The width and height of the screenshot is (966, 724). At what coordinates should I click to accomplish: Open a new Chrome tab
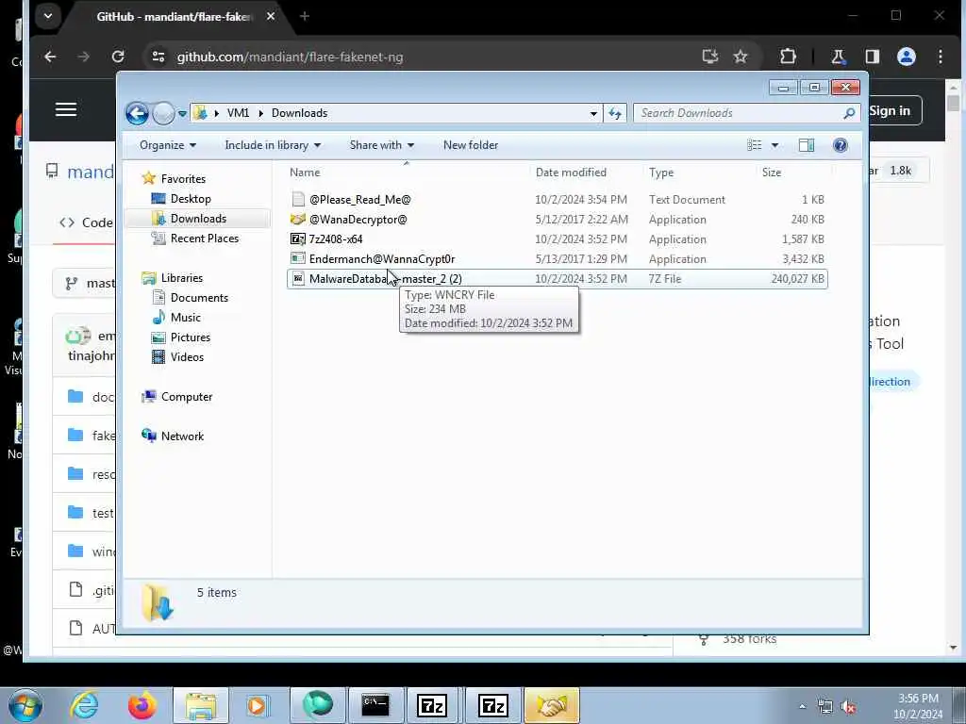pyautogui.click(x=305, y=17)
